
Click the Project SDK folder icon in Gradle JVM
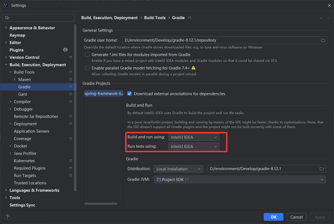coord(159,180)
